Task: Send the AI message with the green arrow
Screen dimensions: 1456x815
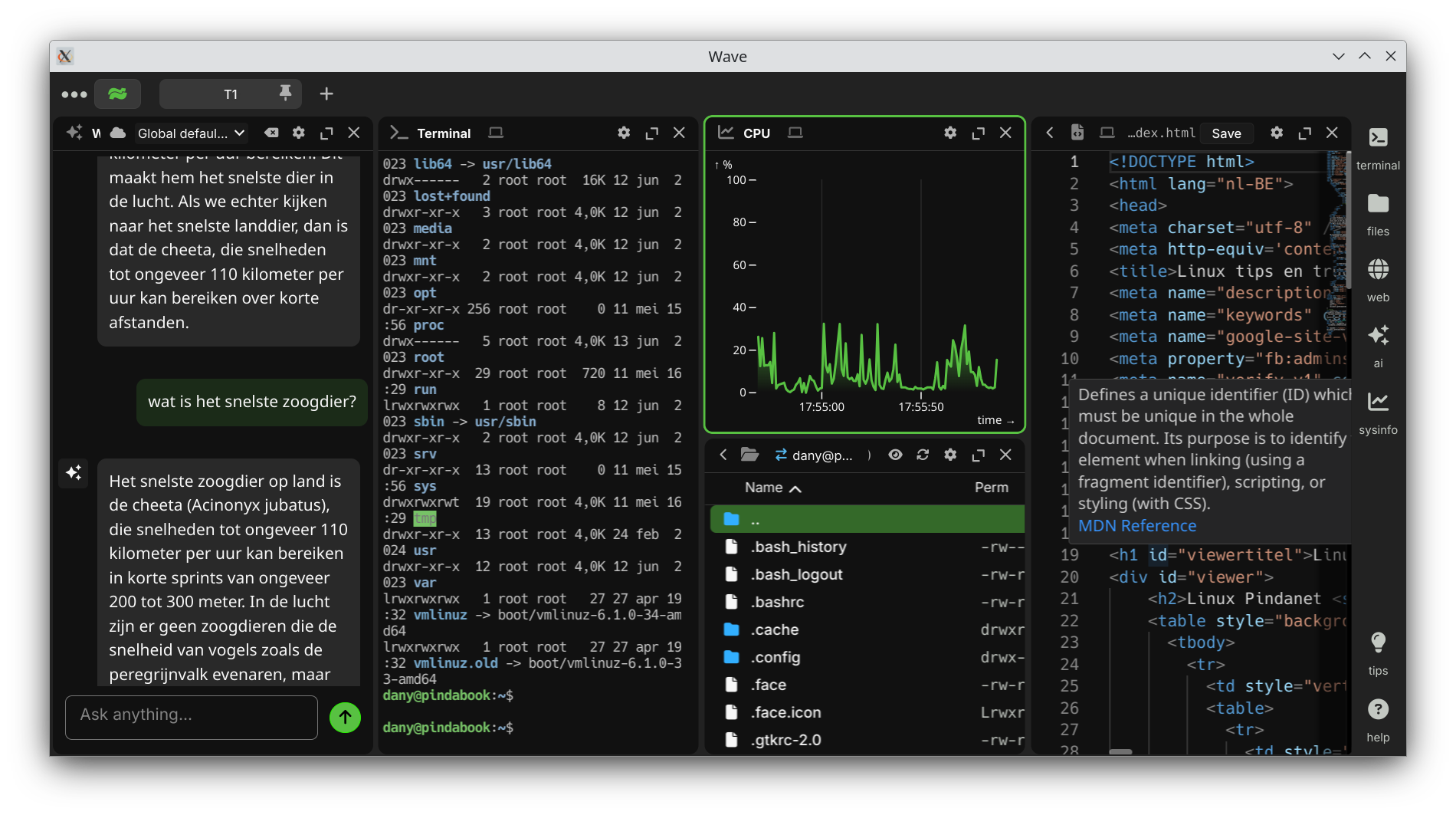Action: point(346,718)
